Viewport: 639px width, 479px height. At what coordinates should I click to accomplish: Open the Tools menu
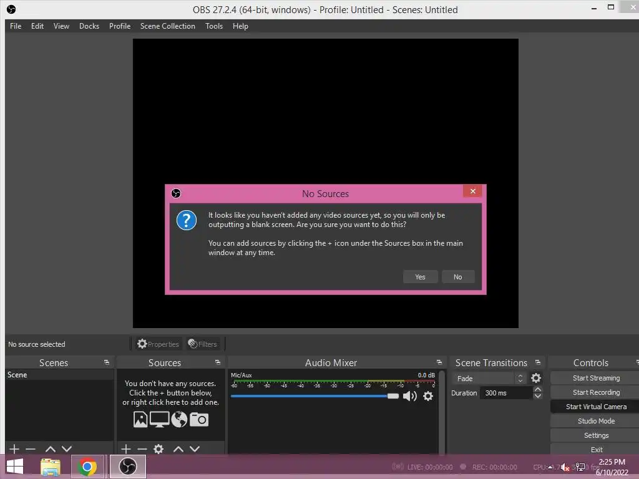point(214,26)
